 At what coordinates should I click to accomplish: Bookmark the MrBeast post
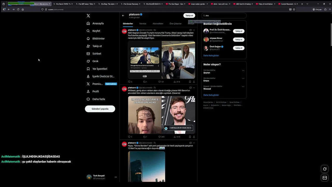point(190,137)
